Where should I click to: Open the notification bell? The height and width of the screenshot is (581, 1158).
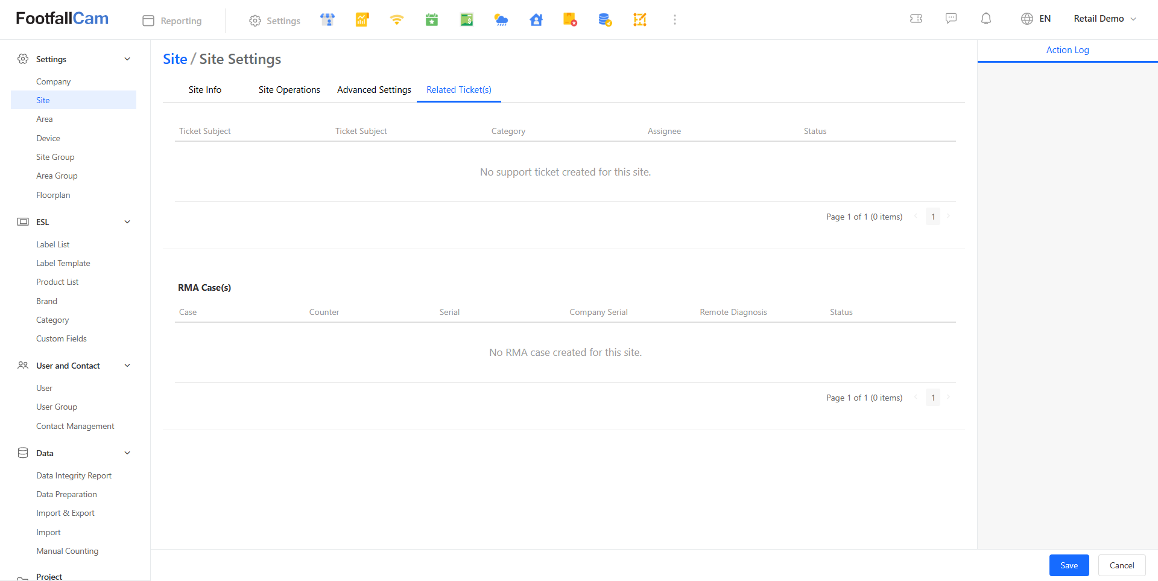point(986,19)
